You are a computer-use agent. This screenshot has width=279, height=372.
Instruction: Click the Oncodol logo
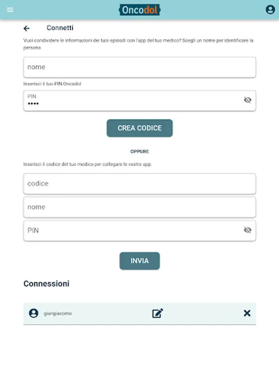pos(140,10)
